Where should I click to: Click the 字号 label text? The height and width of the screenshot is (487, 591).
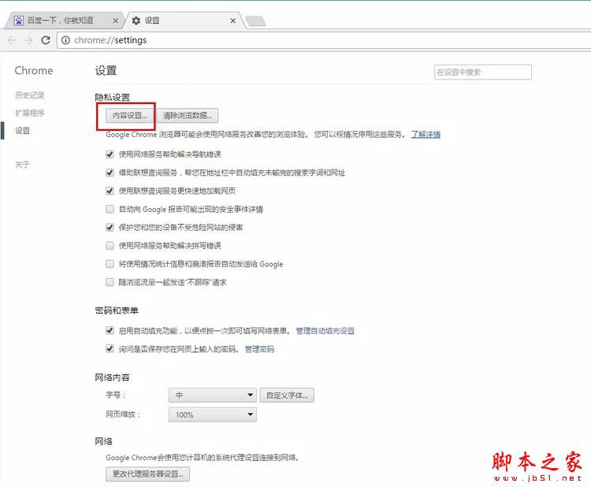tap(115, 395)
